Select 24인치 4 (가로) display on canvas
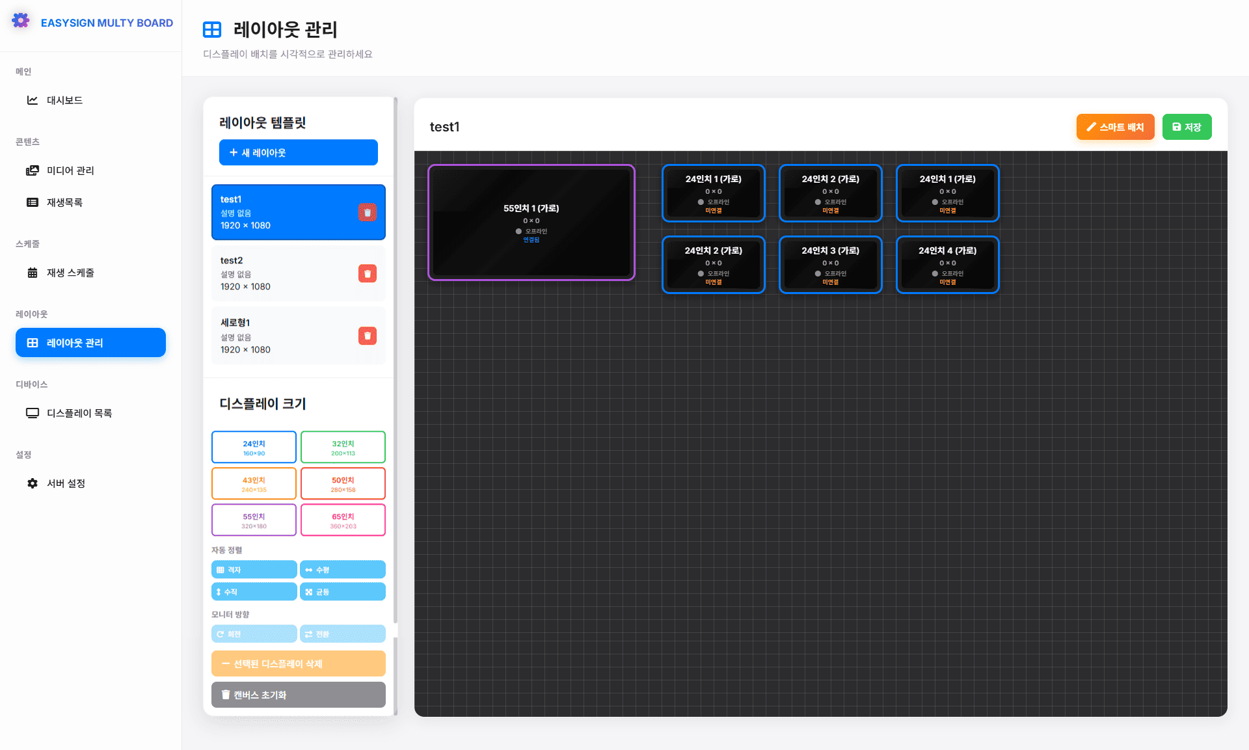This screenshot has height=750, width=1249. 947,265
